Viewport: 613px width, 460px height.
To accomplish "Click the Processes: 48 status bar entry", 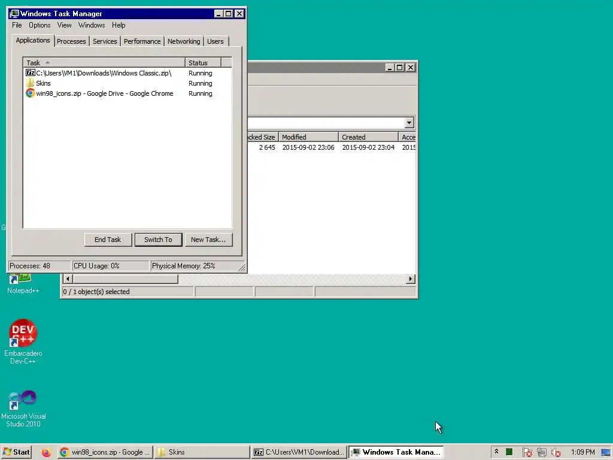I will pyautogui.click(x=39, y=266).
